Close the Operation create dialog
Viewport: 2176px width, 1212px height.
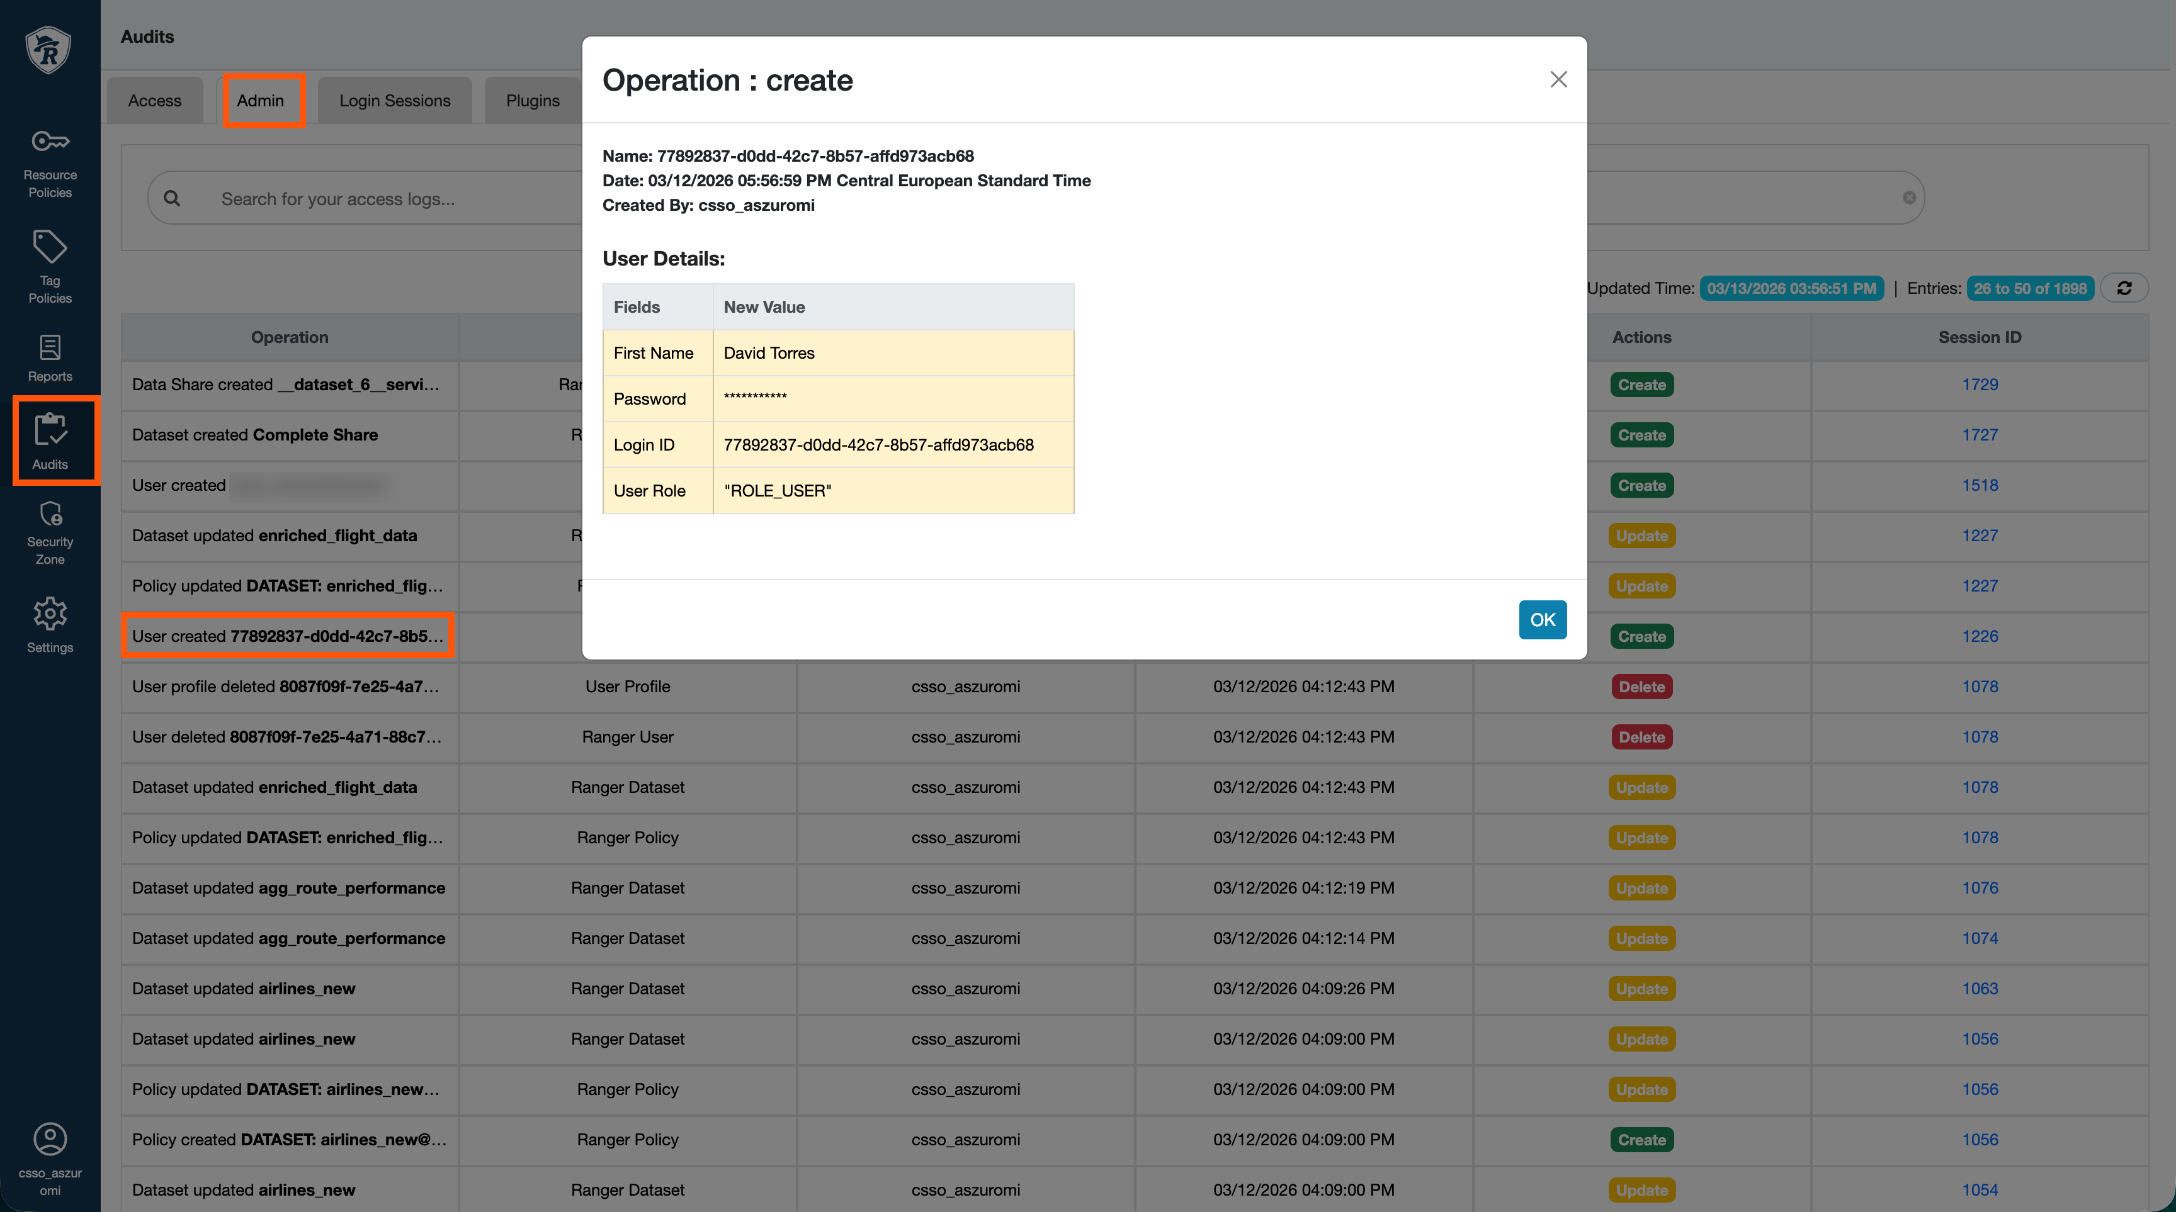pos(1558,79)
